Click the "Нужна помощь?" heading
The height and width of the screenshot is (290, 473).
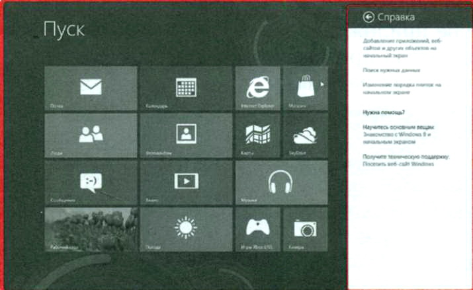pos(384,112)
